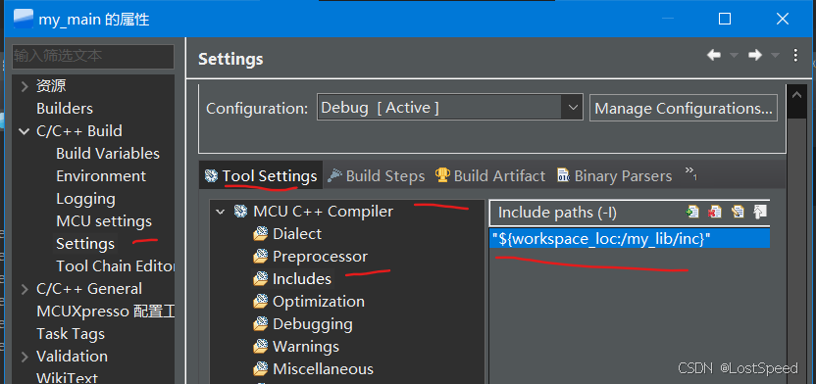Image resolution: width=816 pixels, height=384 pixels.
Task: Click the MCU C++ Compiler gear icon
Action: (240, 212)
